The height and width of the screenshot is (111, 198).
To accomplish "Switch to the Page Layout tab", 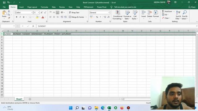I will (32, 7).
